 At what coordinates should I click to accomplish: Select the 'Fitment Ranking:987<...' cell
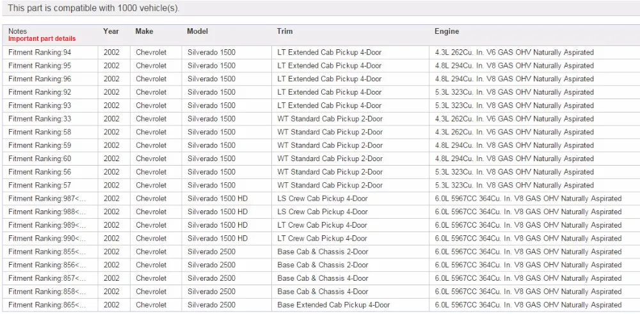pos(50,199)
